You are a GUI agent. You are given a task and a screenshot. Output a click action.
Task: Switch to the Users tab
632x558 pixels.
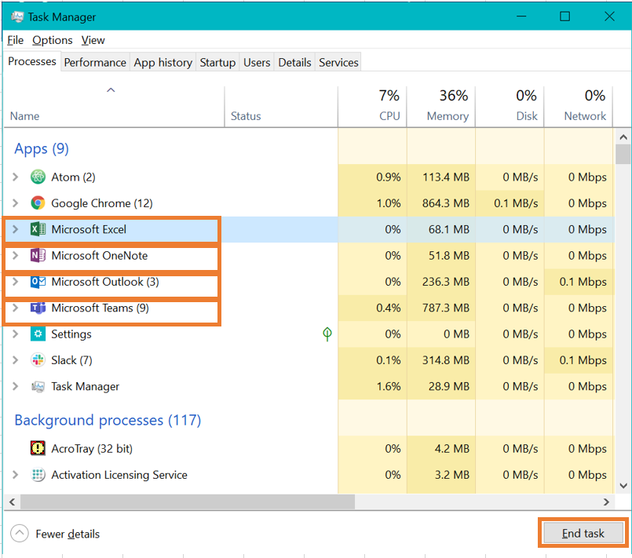click(x=257, y=63)
